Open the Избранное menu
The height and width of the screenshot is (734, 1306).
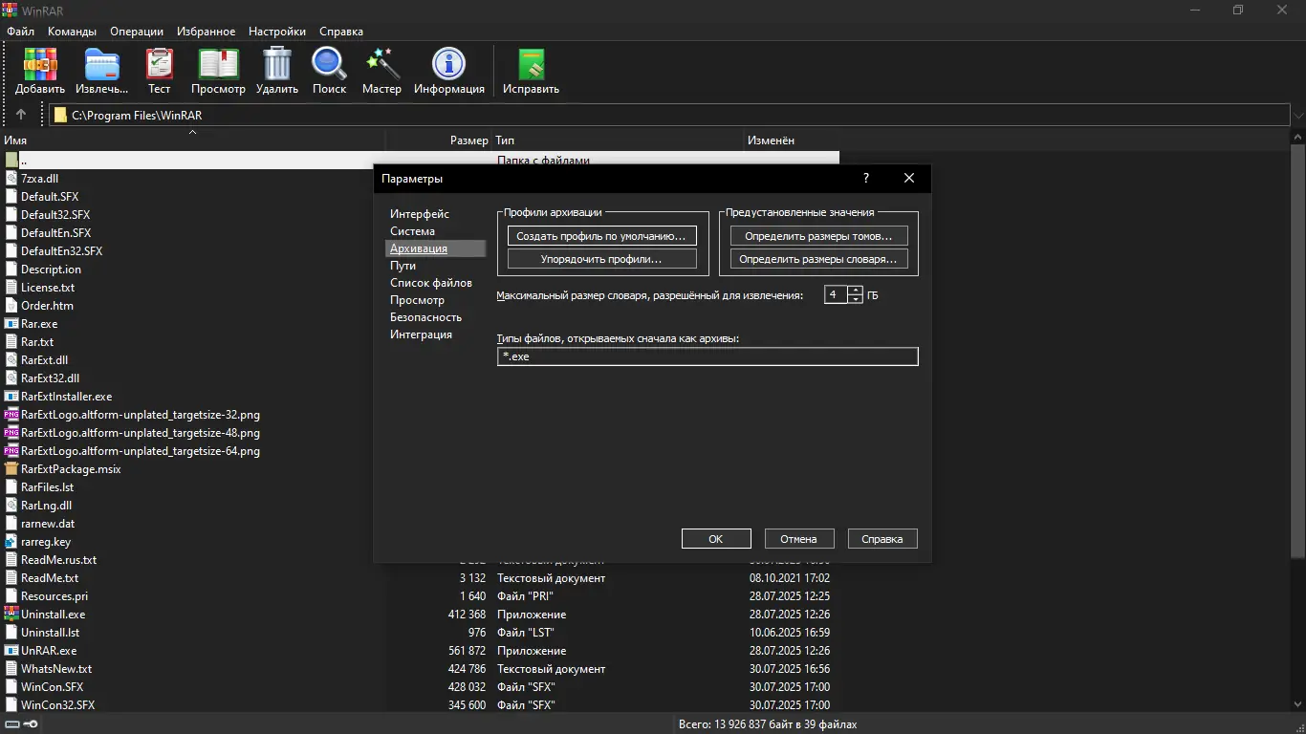pyautogui.click(x=207, y=32)
